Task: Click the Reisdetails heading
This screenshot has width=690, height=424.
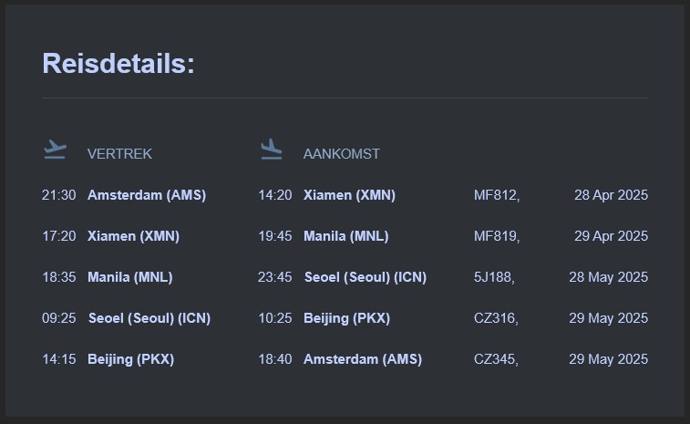Action: (x=118, y=64)
